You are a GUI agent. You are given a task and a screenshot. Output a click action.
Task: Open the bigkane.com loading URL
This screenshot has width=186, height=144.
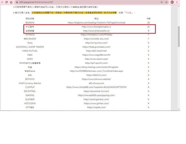[x=96, y=22]
